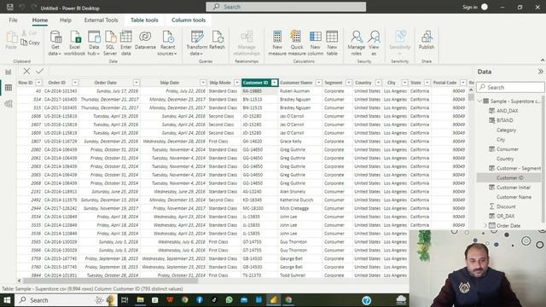
Task: Open Transform data editor
Action: tap(197, 43)
